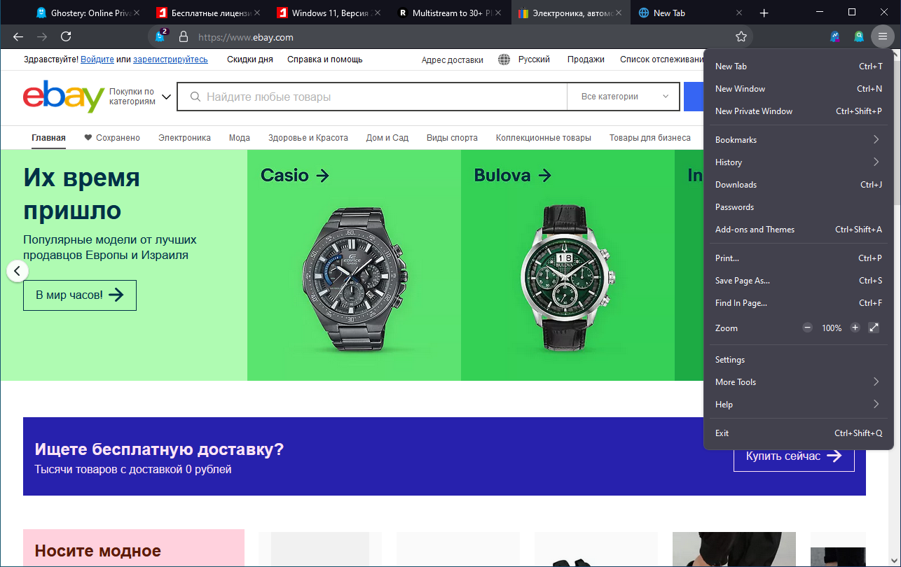Open Справка и помощь link
Screen dimensions: 901x567
coord(325,59)
